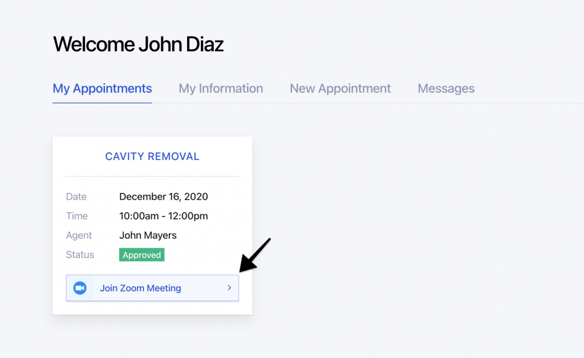Go to the Messages tab

click(446, 89)
